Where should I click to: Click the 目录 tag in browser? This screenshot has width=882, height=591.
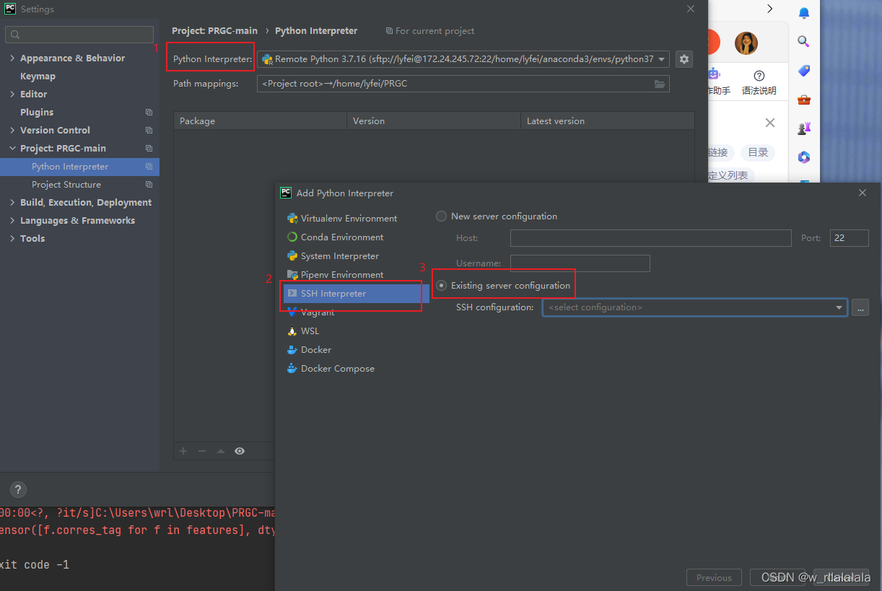[x=758, y=153]
